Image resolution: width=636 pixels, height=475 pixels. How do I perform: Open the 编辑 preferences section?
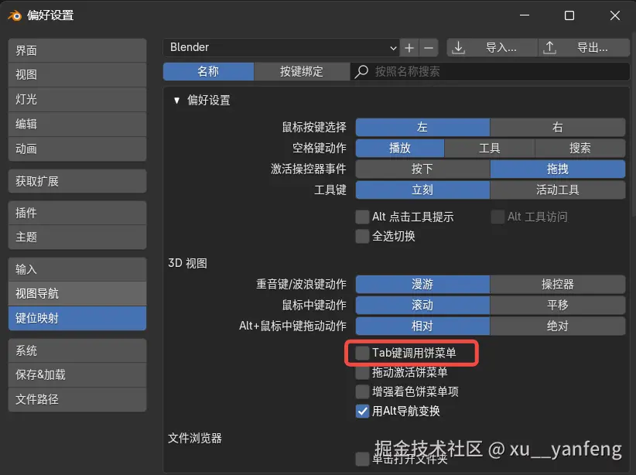click(x=77, y=124)
